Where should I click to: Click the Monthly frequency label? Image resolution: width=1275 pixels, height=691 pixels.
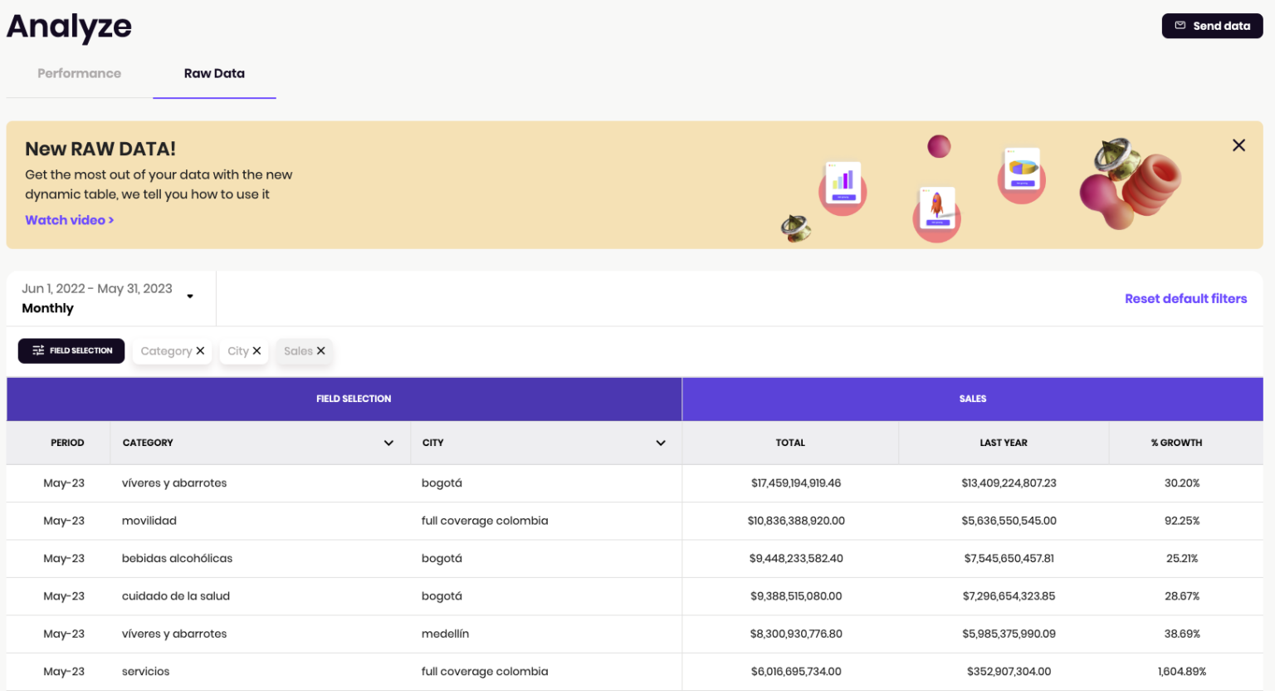[47, 308]
